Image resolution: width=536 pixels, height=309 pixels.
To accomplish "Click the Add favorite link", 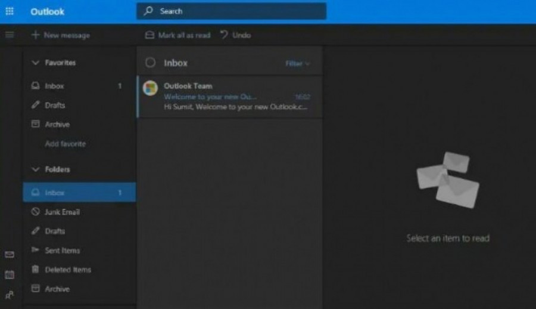I will click(65, 144).
